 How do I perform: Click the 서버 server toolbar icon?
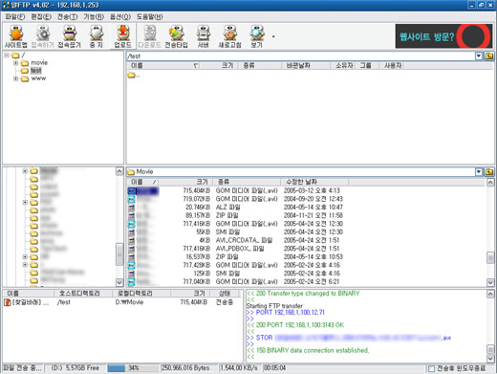(x=203, y=36)
